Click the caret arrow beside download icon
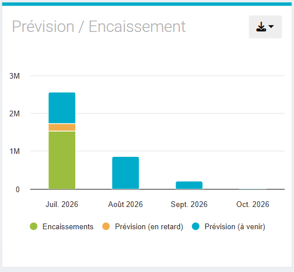The height and width of the screenshot is (272, 294). tap(271, 26)
